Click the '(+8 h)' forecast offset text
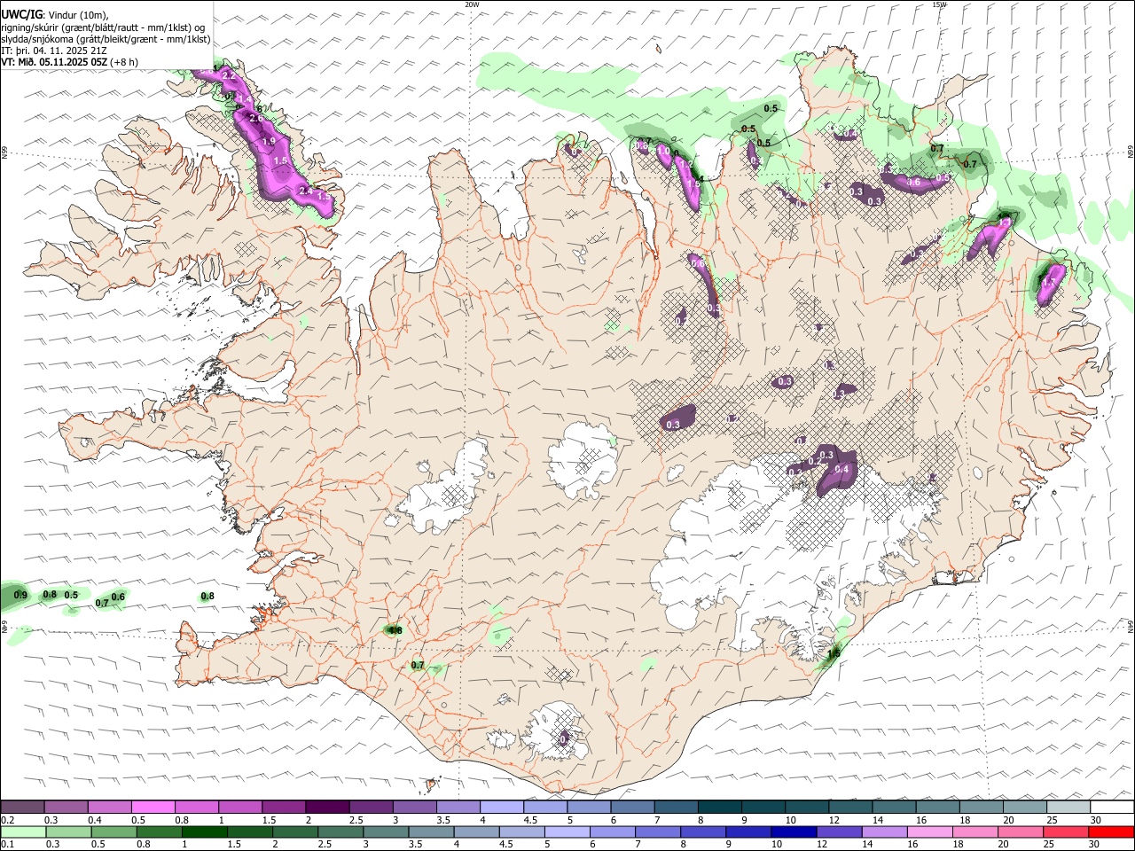1135x851 pixels. point(124,62)
